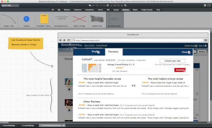Click the Duplicate icon in the toolbar
The width and height of the screenshot is (212, 128).
click(97, 5)
